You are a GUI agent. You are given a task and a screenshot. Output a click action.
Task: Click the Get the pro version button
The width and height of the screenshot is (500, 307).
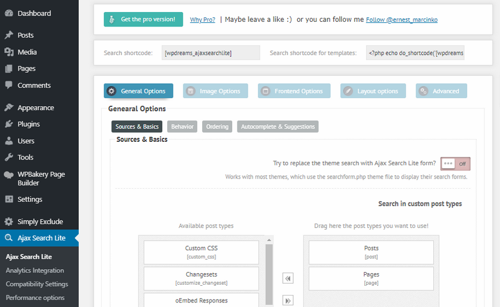[143, 20]
